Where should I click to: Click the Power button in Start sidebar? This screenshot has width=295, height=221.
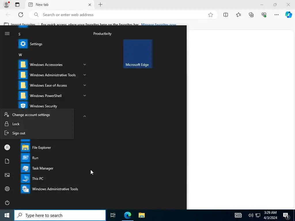pos(7,203)
